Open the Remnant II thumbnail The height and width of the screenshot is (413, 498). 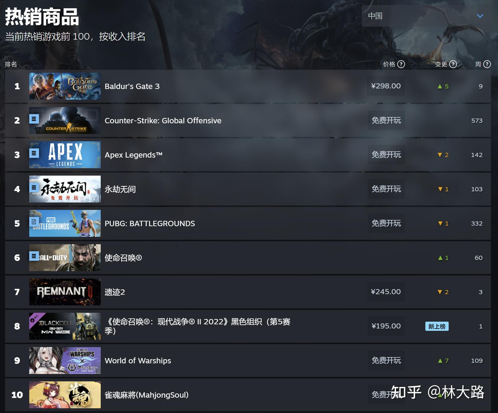[x=65, y=292]
